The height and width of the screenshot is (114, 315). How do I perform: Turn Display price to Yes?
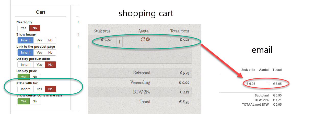(x=24, y=77)
